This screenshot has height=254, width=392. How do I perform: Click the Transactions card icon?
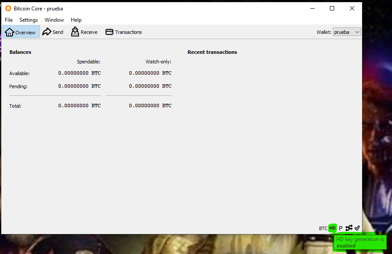109,32
